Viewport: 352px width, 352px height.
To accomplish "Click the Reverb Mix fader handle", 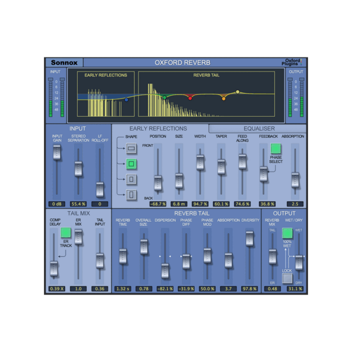I will tap(272, 256).
